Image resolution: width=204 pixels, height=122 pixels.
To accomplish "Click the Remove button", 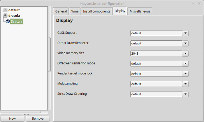I will [x=38, y=119].
